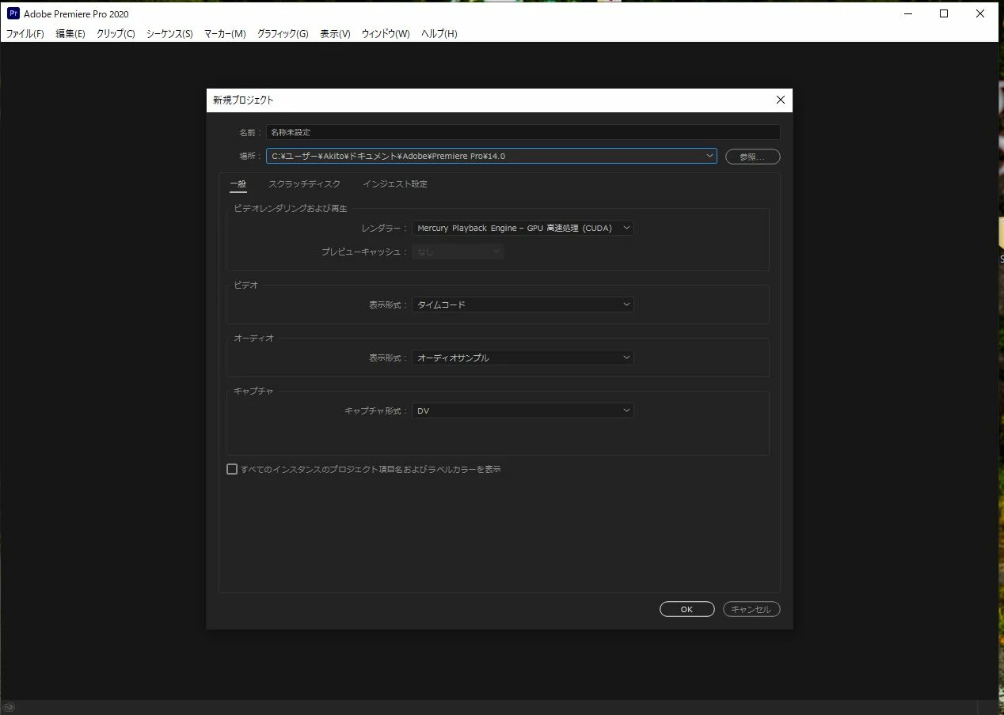Open the マーカー(M) menu
Viewport: 1004px width, 715px height.
click(225, 34)
